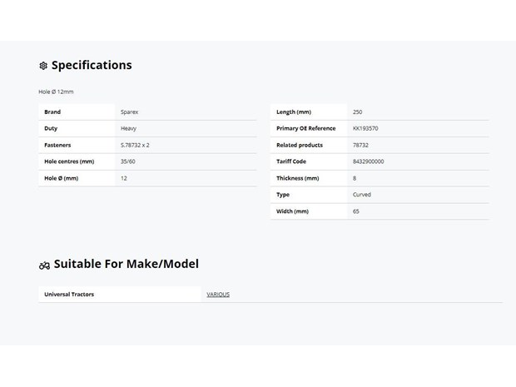This screenshot has width=516, height=387.
Task: Click the tractor icon beside Suitable For Make/Model
Action: click(44, 265)
